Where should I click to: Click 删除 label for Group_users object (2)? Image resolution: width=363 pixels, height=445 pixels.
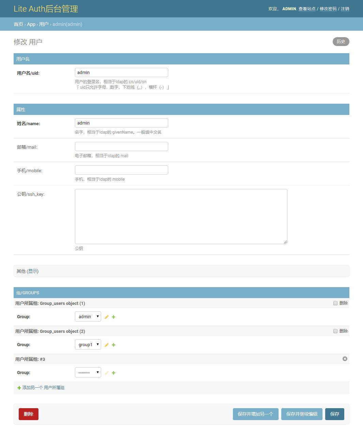pos(344,331)
